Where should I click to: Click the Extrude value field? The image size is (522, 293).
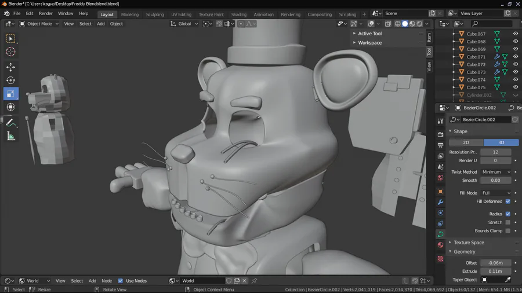click(495, 271)
